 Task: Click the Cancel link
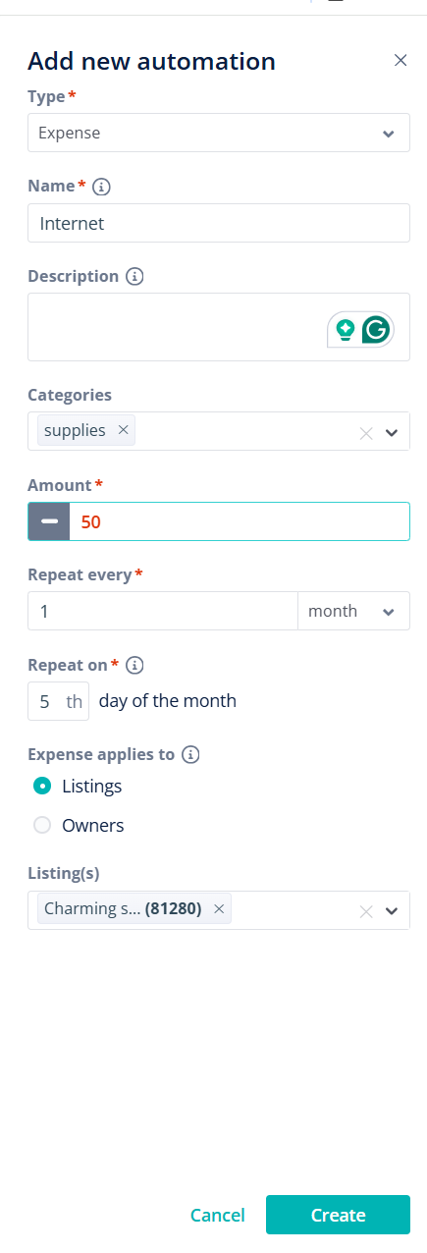point(218,1216)
